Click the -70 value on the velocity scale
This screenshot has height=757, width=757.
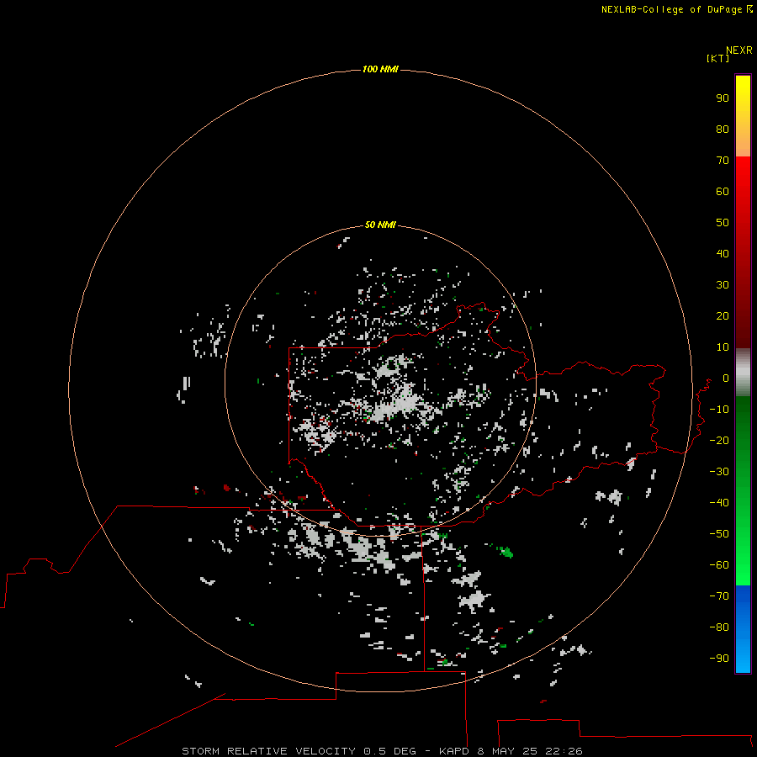(x=719, y=596)
